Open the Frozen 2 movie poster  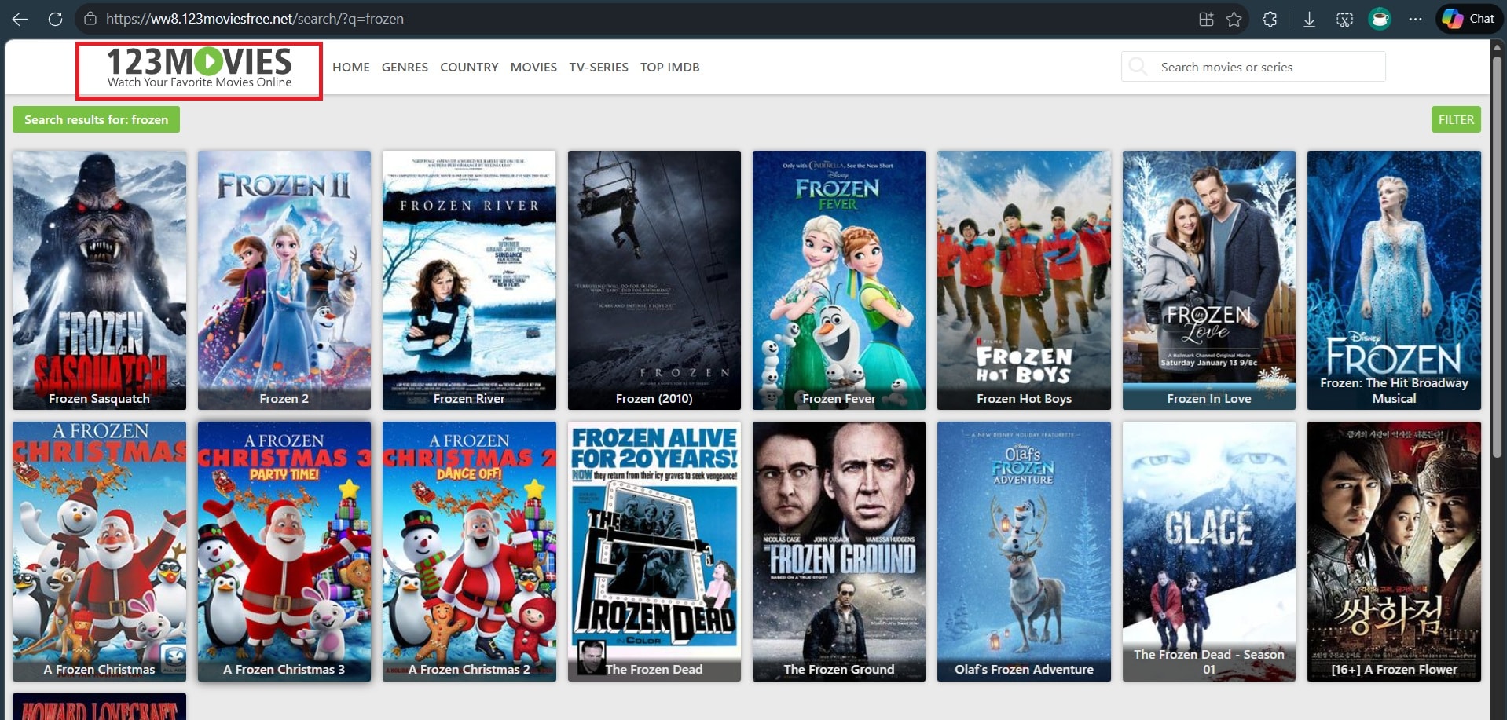click(x=284, y=275)
